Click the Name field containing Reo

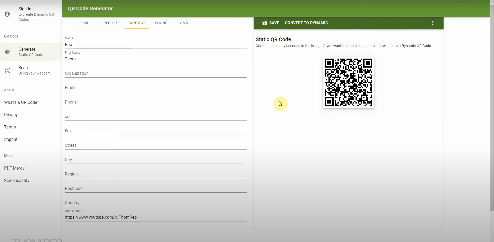pyautogui.click(x=156, y=44)
